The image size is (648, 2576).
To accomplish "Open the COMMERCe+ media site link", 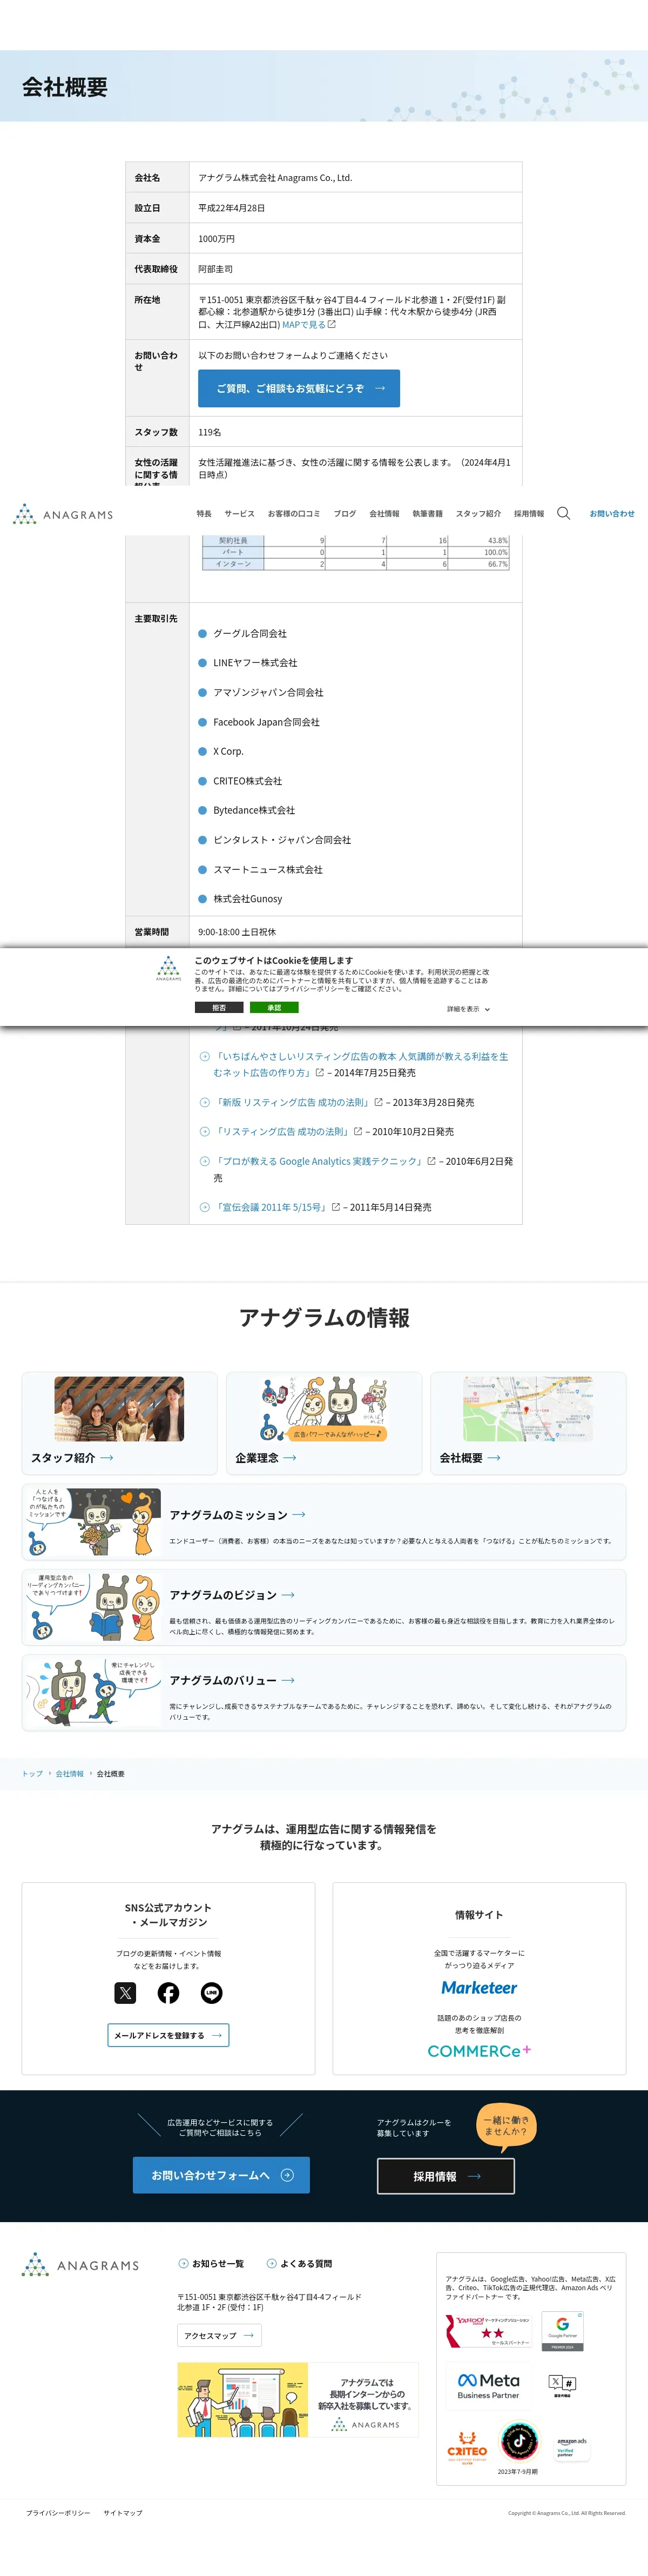I will coord(479,2051).
